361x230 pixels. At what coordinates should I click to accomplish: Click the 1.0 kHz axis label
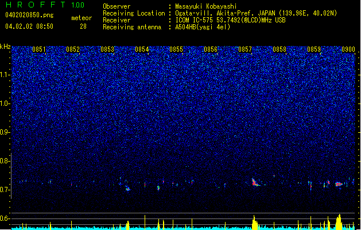(5, 103)
